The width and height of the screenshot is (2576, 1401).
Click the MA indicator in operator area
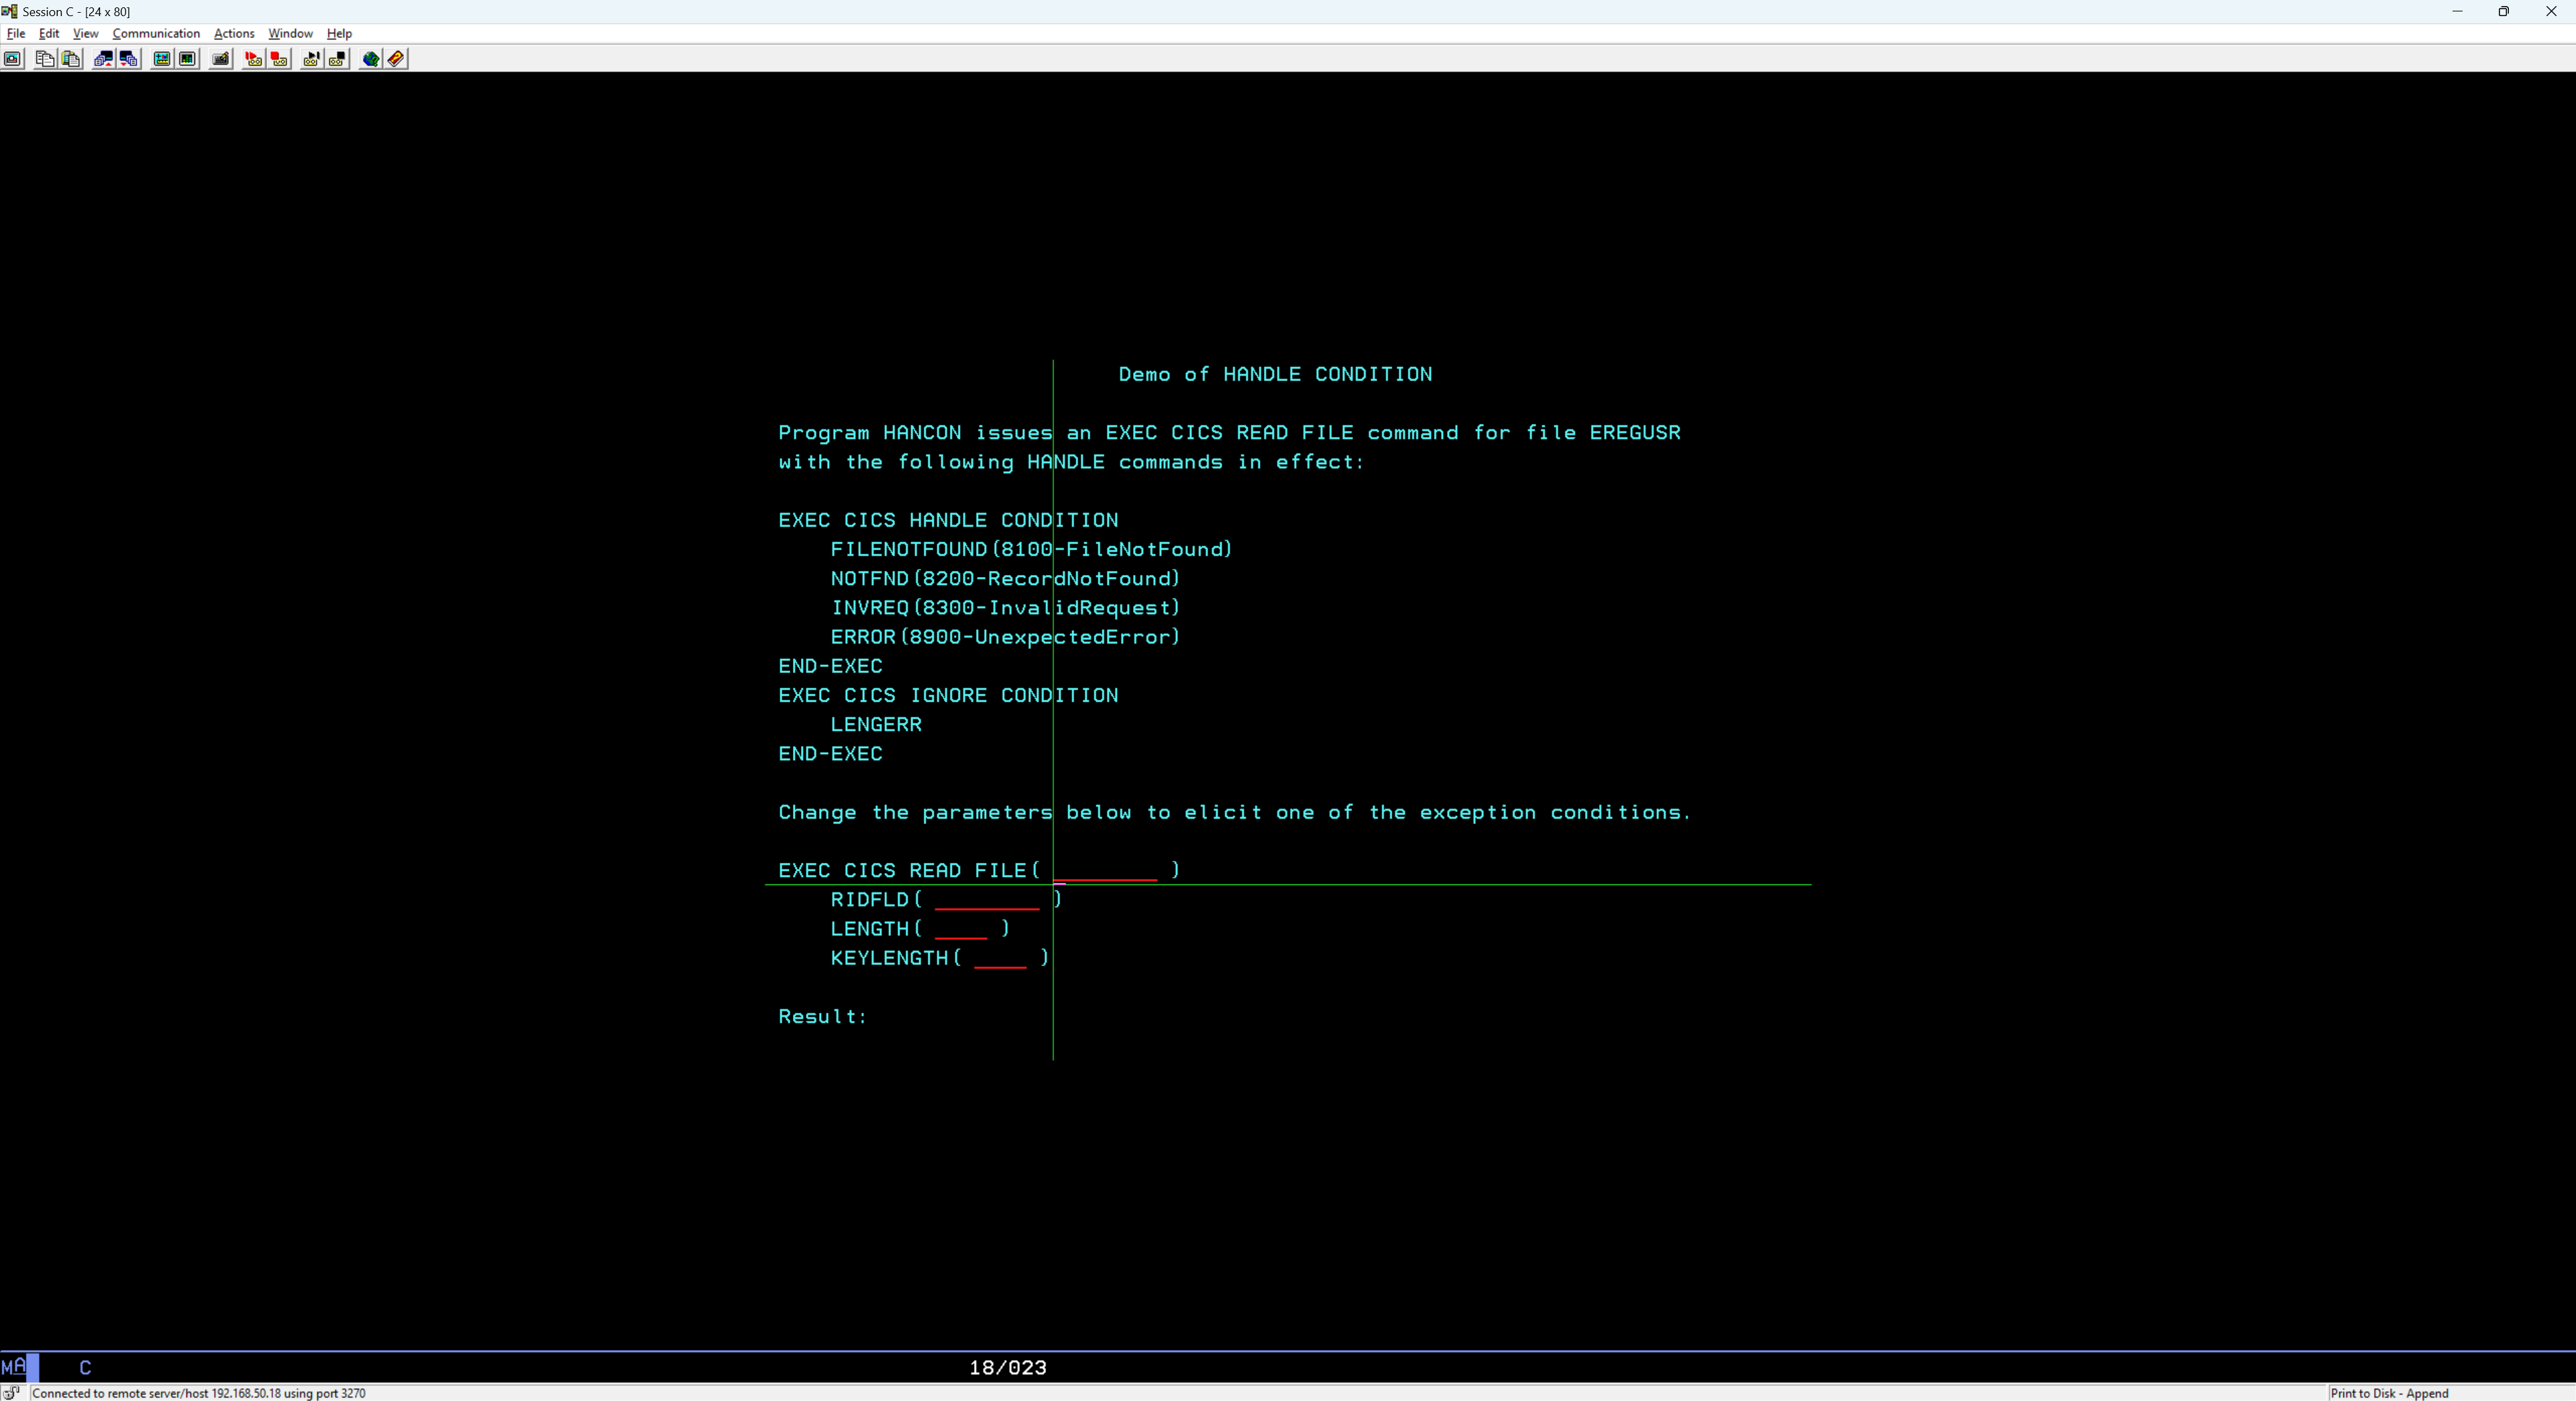[14, 1367]
